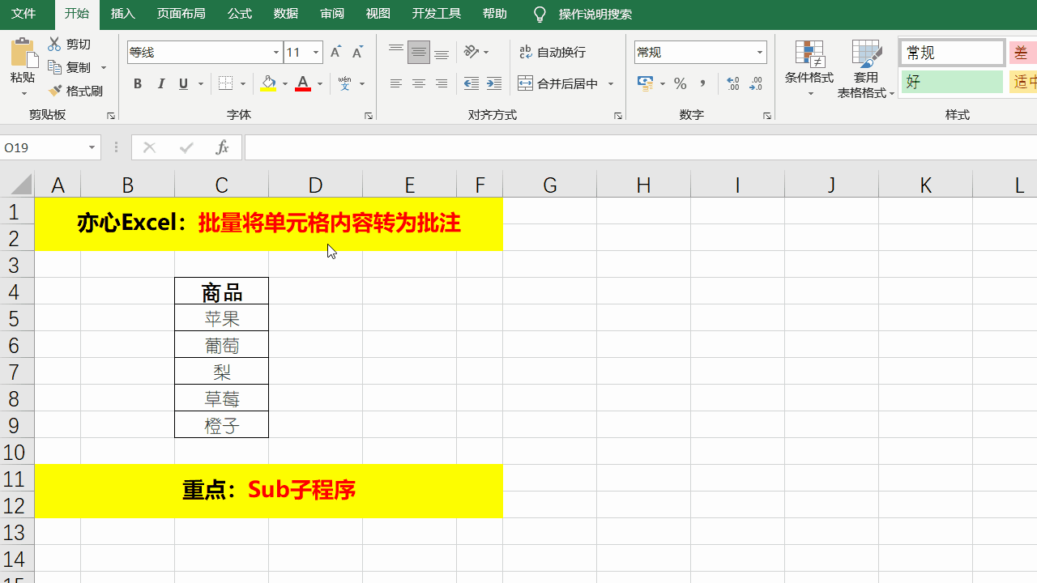This screenshot has width=1037, height=583.
Task: Click the O19 Name Box field
Action: pyautogui.click(x=43, y=147)
